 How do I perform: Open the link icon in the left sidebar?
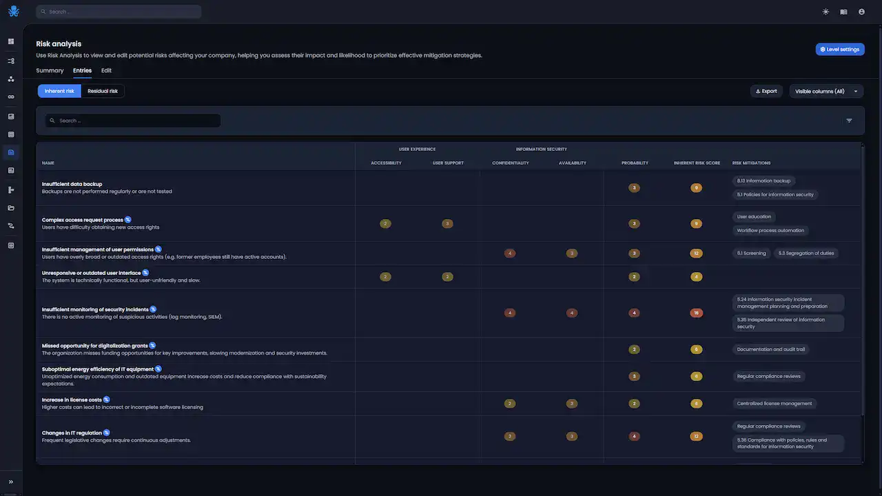click(11, 97)
